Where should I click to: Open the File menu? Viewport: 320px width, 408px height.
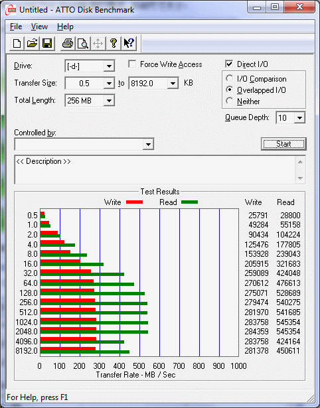(16, 27)
